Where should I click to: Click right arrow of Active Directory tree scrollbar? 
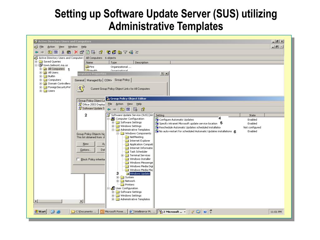[x=81, y=201]
